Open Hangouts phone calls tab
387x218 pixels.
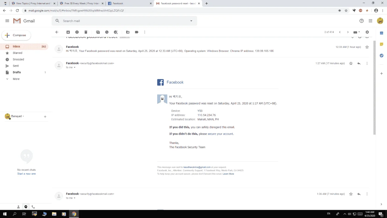tap(33, 207)
